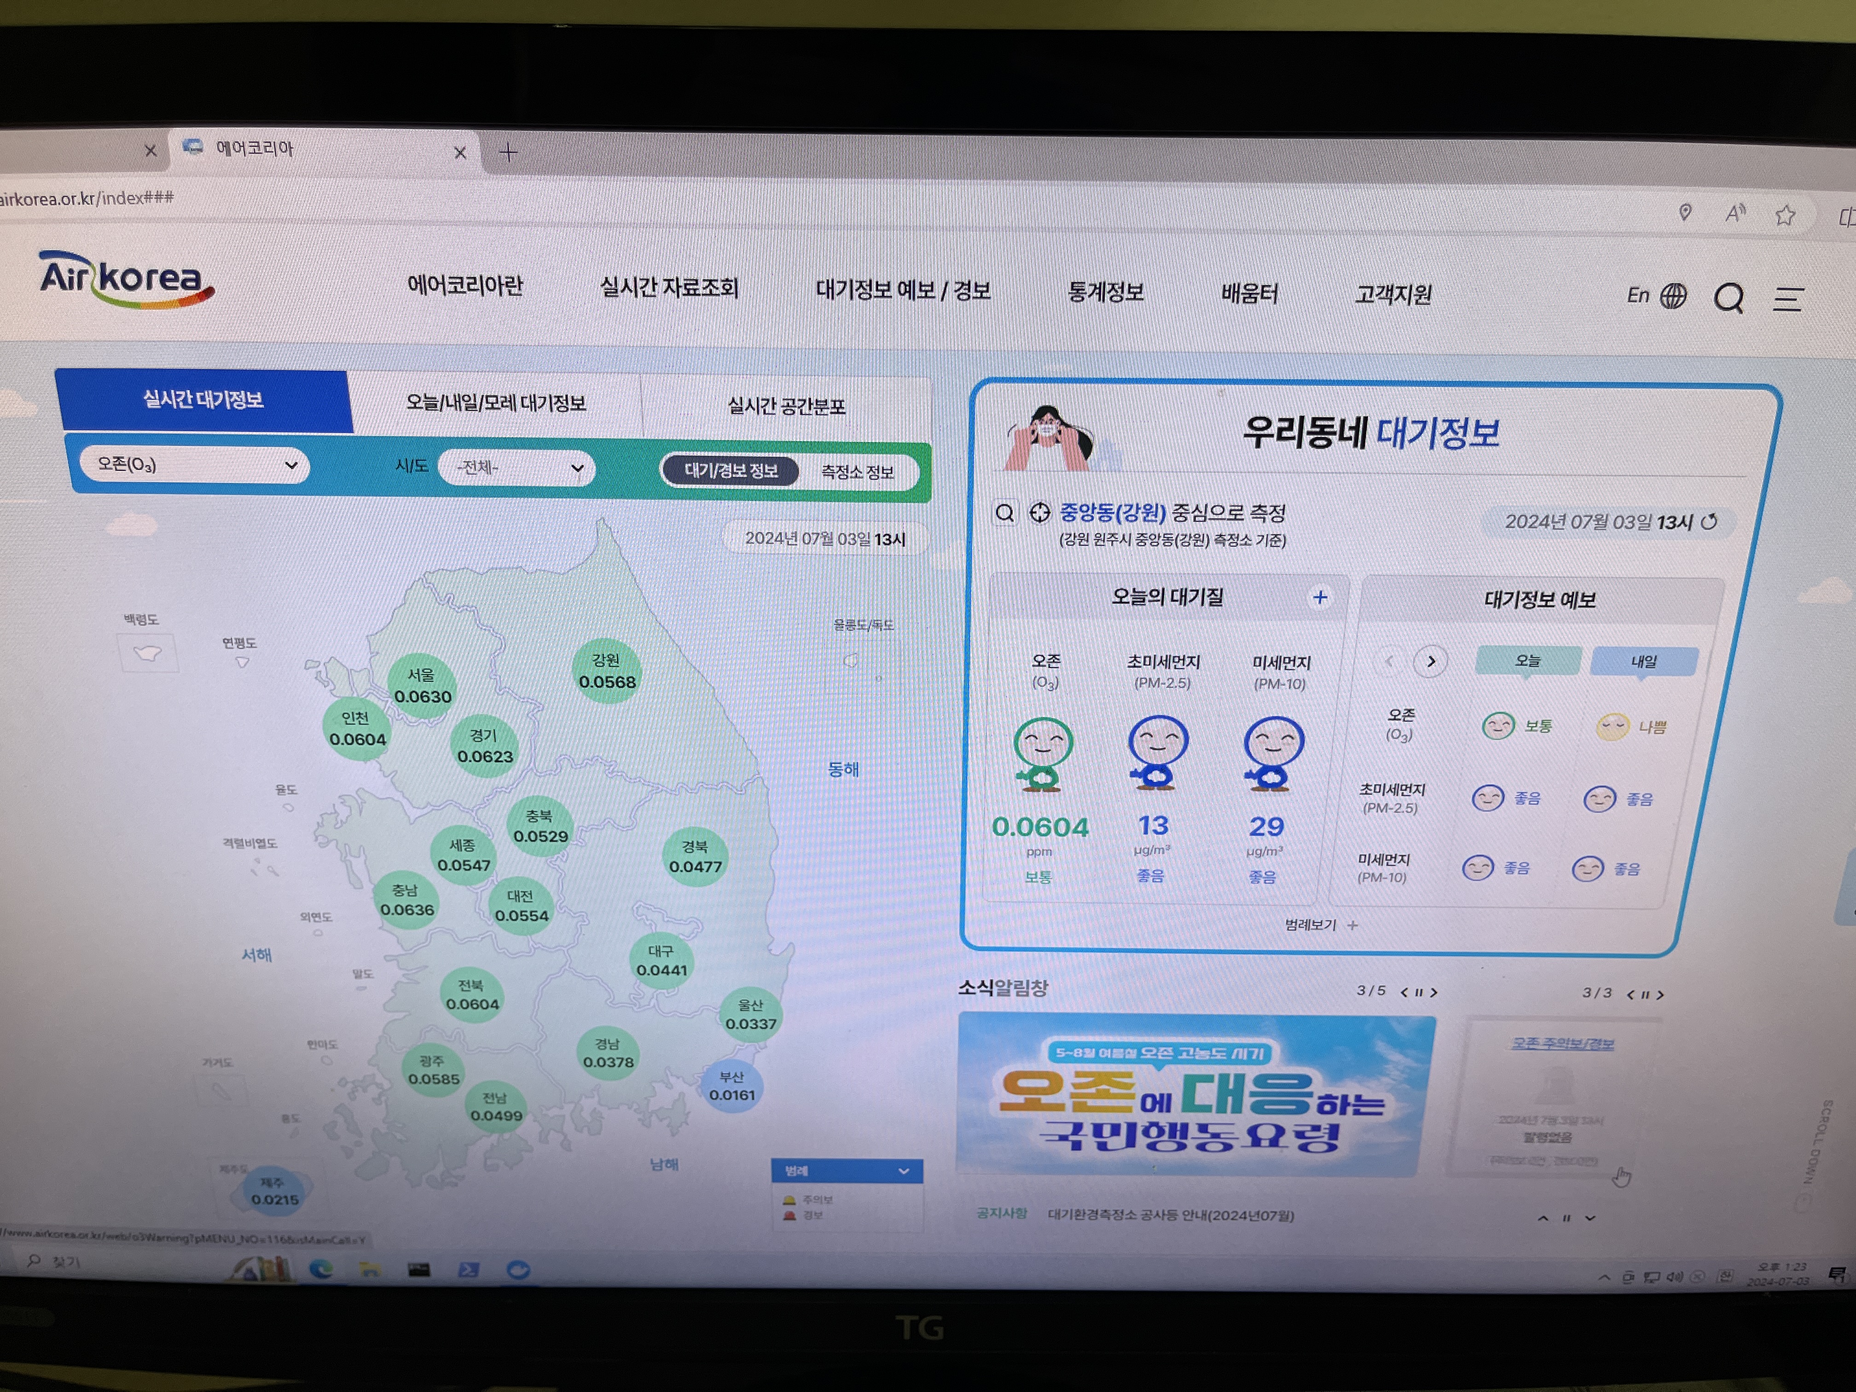The width and height of the screenshot is (1856, 1392).
Task: Click the 대구 0.0441 map bubble
Action: tap(661, 961)
